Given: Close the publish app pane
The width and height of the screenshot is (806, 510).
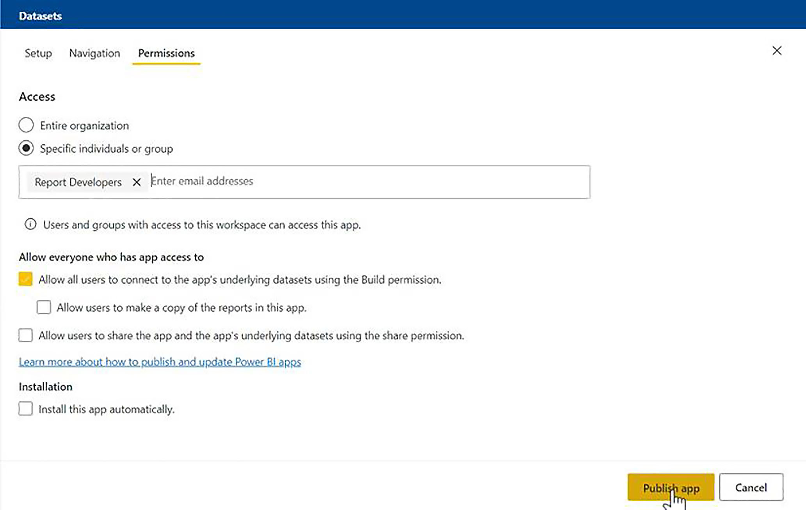Looking at the screenshot, I should tap(777, 51).
